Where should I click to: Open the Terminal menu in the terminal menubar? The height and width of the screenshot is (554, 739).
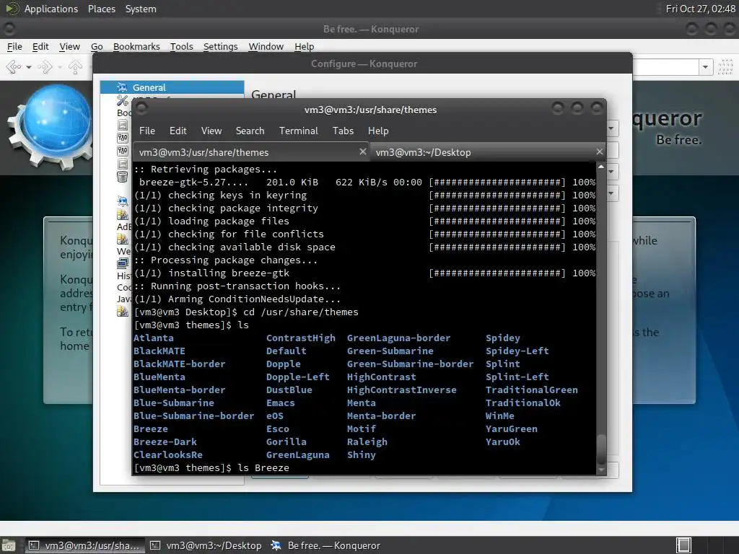(298, 131)
